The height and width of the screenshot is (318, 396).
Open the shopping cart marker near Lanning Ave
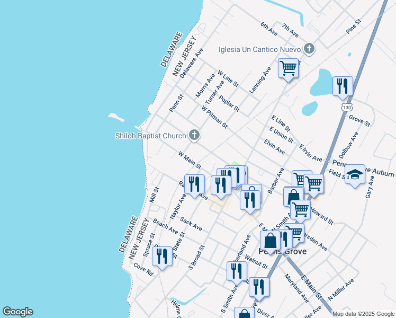pos(288,68)
